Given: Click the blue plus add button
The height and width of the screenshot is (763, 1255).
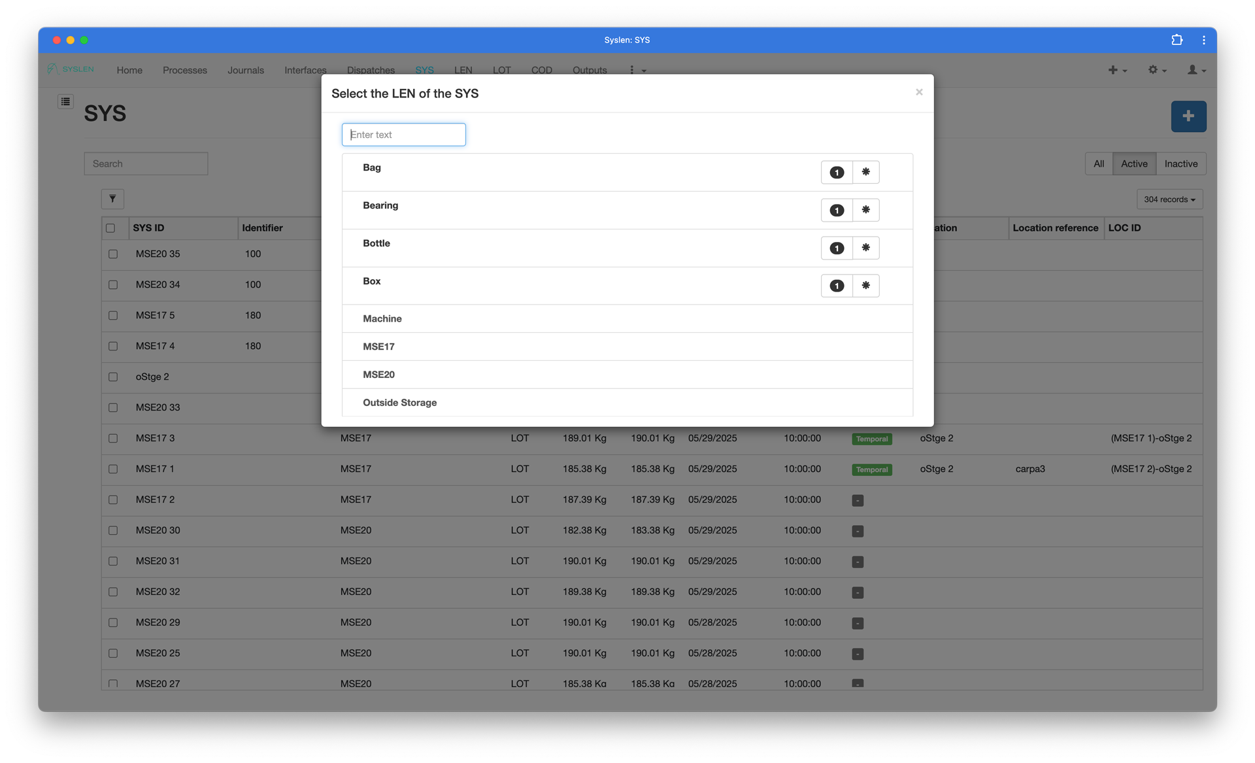Looking at the screenshot, I should (1188, 116).
